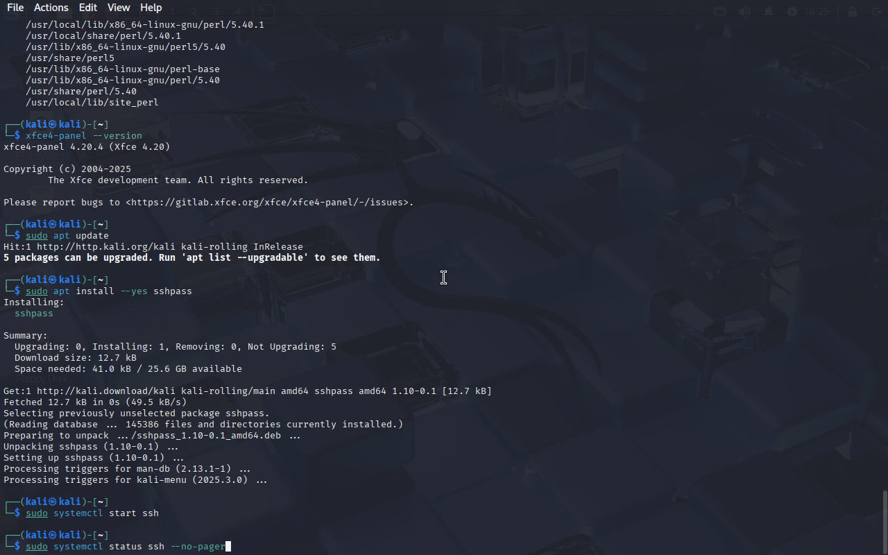Open the View menu
This screenshot has width=888, height=555.
pos(119,8)
